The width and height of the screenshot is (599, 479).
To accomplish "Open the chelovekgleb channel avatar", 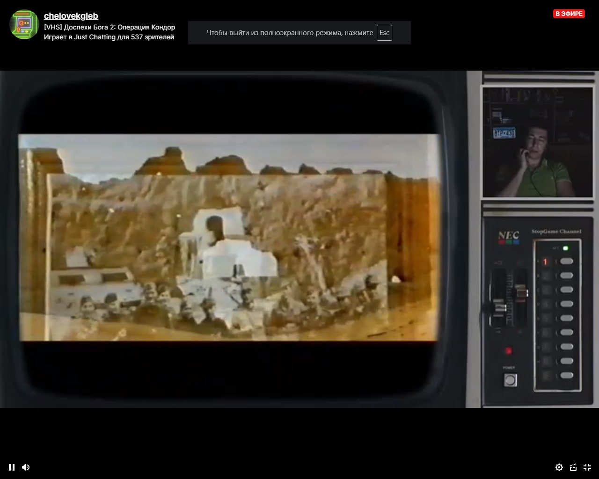I will 24,24.
